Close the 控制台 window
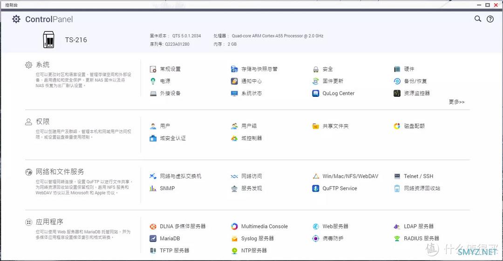Screen dimensions: 503x261 pyautogui.click(x=496, y=5)
